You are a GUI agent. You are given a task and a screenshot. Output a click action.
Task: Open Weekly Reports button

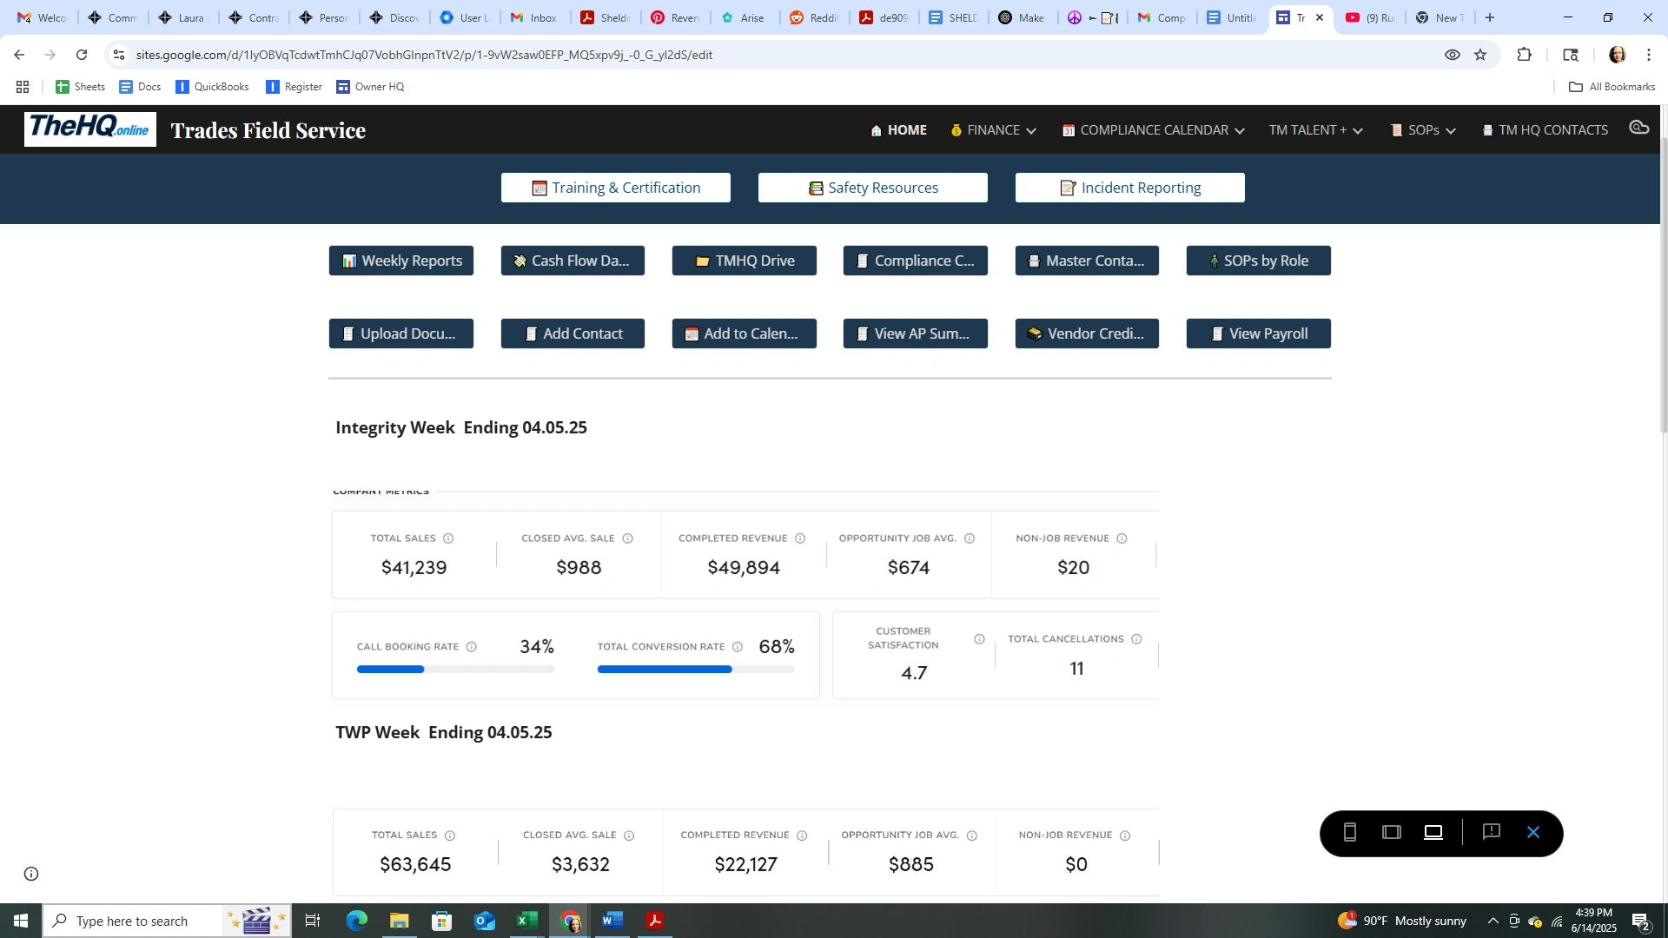(401, 261)
